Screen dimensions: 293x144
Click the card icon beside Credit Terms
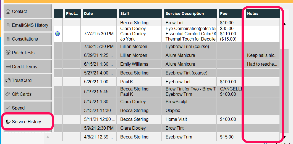pos(8,67)
